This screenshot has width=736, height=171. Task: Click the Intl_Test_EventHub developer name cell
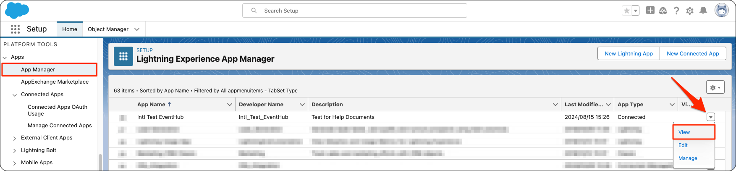tap(263, 117)
